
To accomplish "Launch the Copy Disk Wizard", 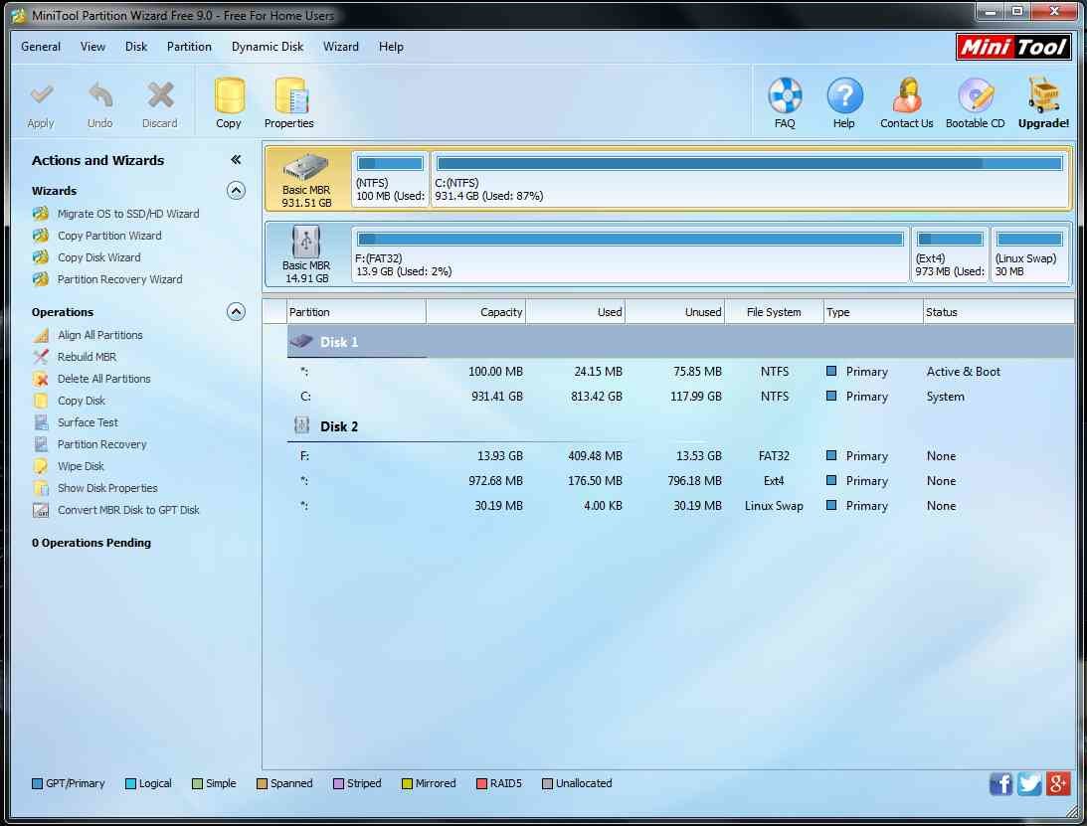I will click(x=99, y=257).
